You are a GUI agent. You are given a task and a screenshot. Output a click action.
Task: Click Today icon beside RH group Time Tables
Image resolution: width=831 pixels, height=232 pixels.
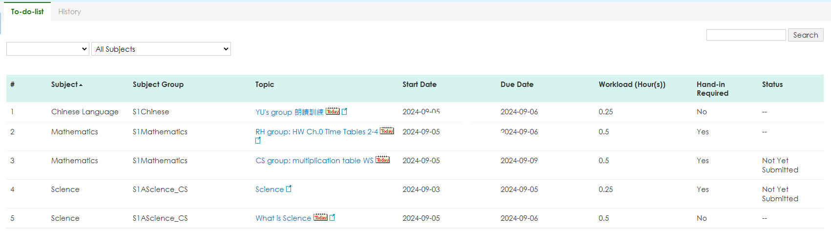(387, 131)
